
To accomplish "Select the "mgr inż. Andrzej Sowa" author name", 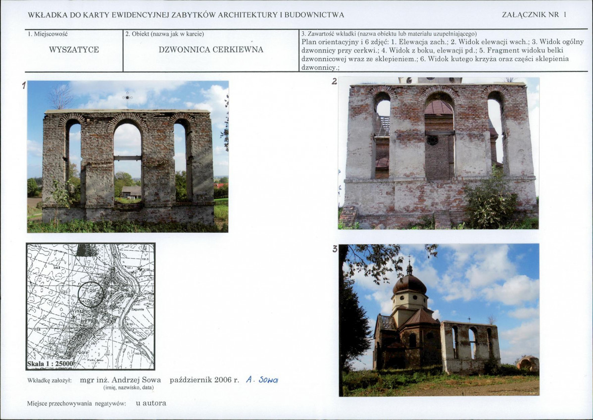I will point(120,380).
